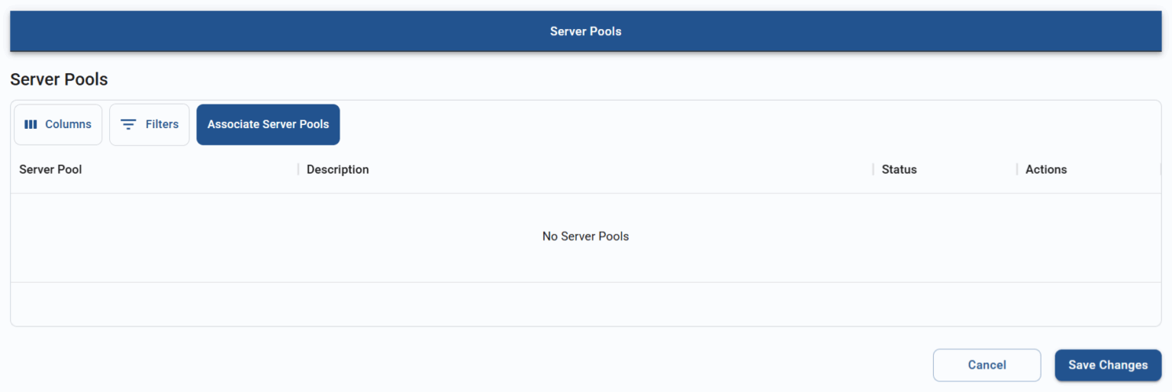The image size is (1172, 392).
Task: Save Changes to server pools
Action: tap(1107, 365)
